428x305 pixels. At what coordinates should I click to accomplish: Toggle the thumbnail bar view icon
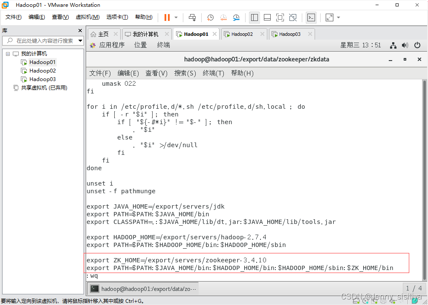point(267,17)
